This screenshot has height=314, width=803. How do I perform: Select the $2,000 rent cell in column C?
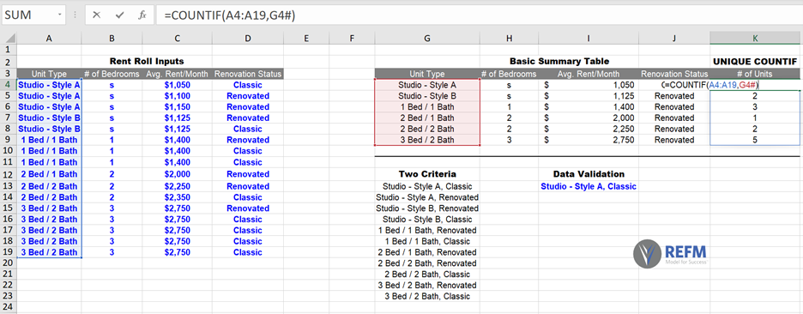(178, 174)
